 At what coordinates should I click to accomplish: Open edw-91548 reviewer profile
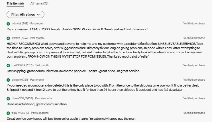pos(18,113)
